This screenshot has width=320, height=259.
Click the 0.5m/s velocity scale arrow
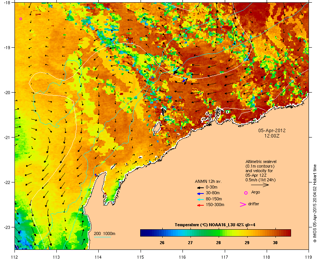260,185
